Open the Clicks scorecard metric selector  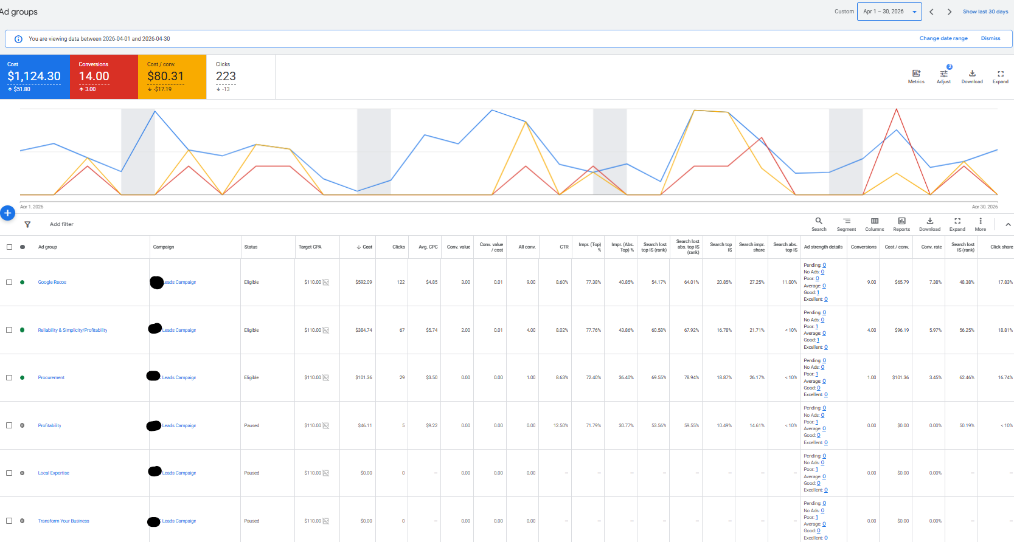point(241,77)
